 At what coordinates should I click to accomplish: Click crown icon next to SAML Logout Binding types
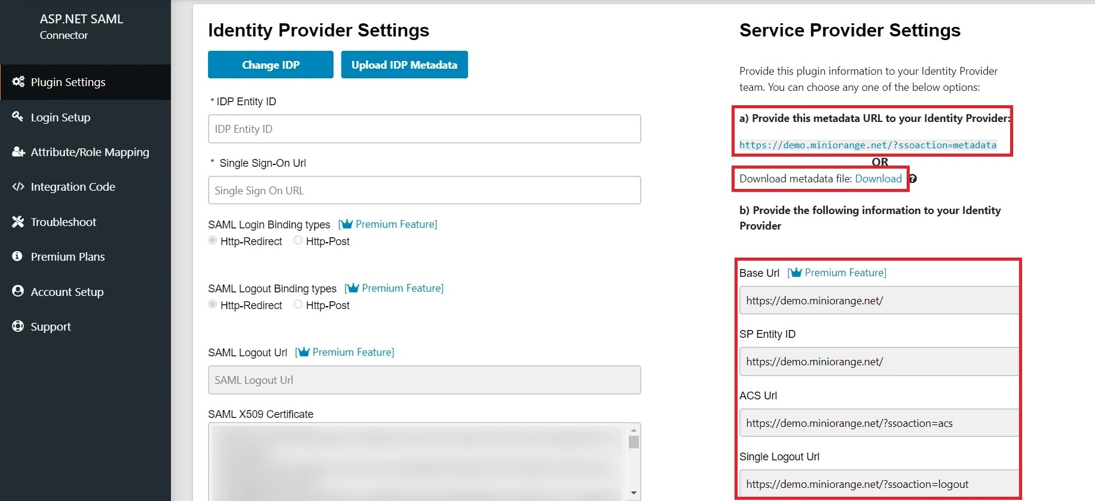(x=353, y=288)
